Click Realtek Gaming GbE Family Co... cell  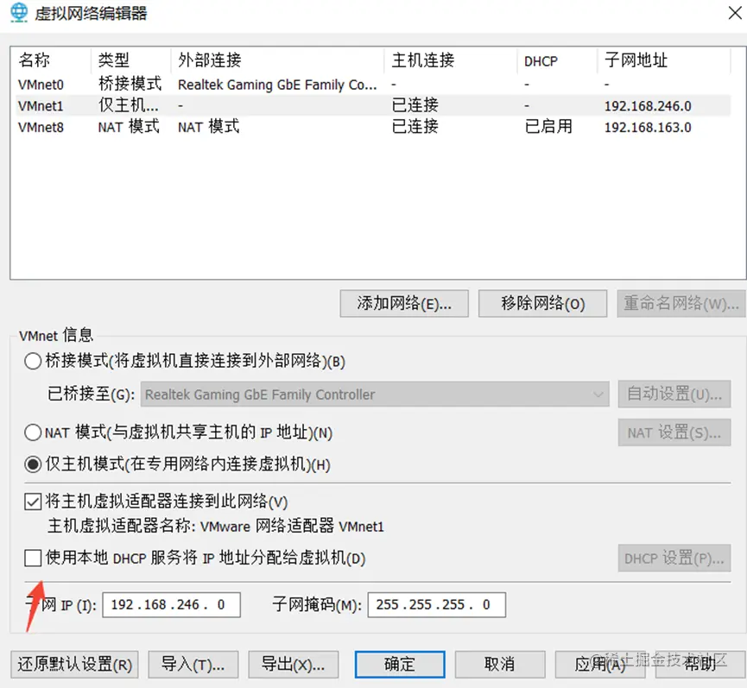pyautogui.click(x=277, y=85)
